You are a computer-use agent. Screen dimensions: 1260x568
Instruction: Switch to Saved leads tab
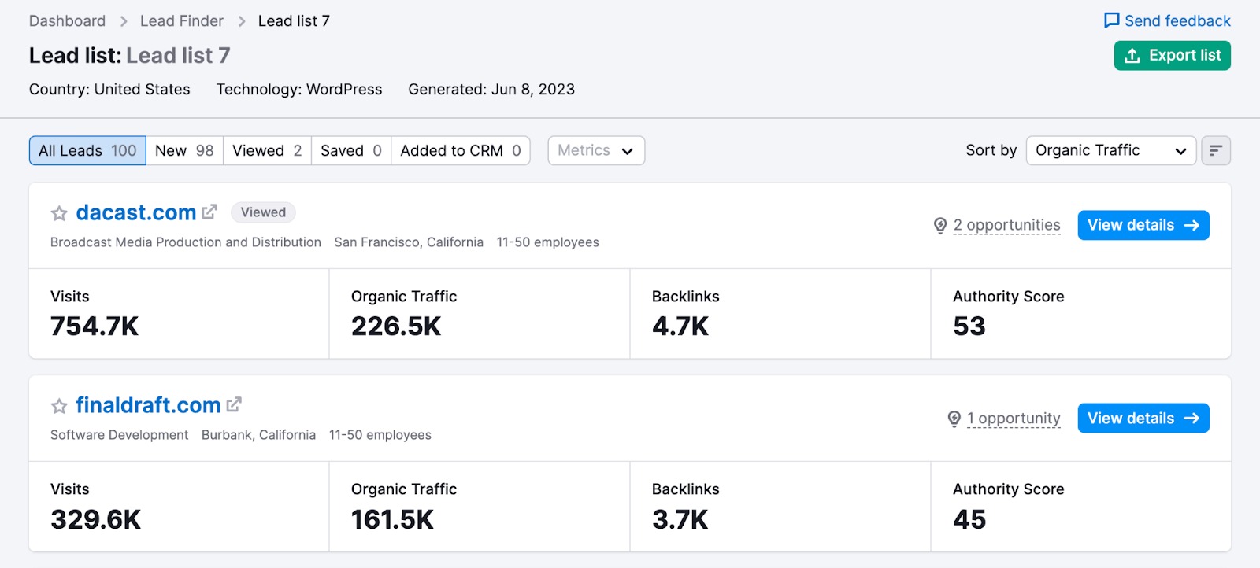351,150
